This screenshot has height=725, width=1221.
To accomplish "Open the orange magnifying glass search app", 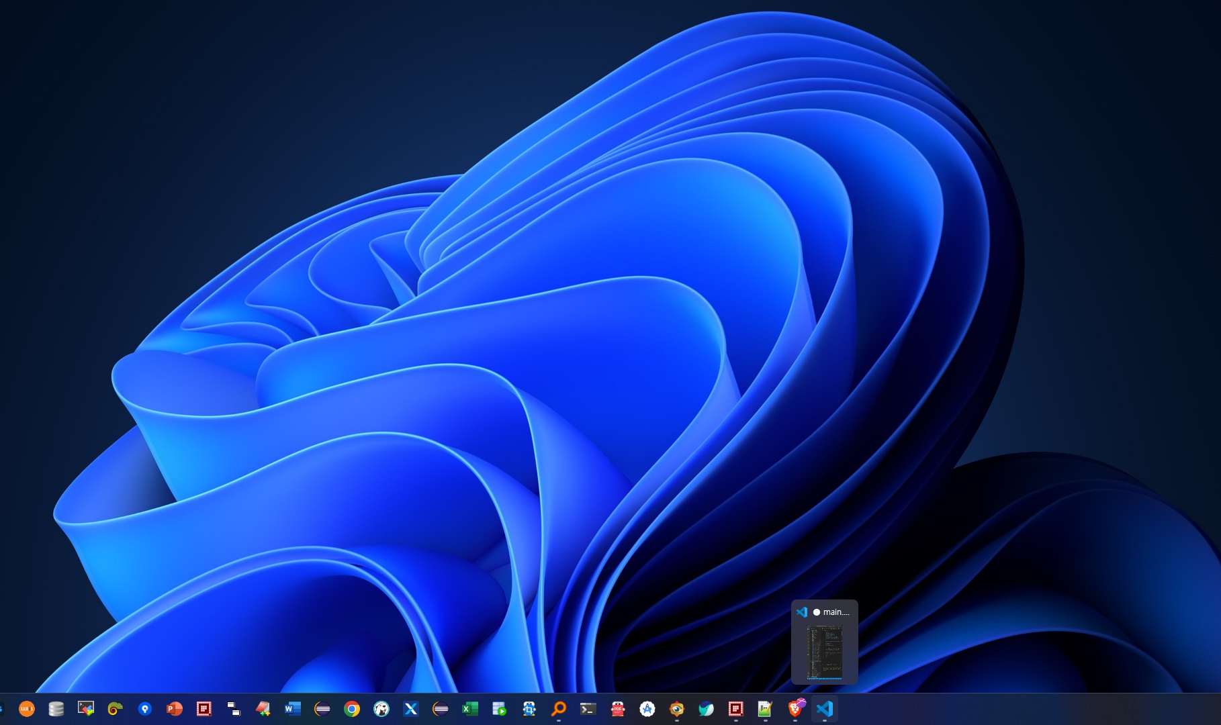I will (559, 709).
